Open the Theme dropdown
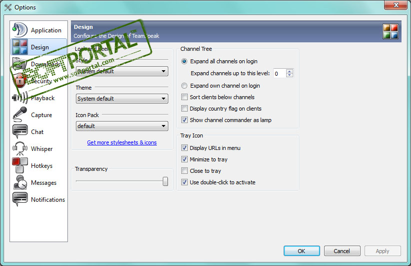Viewport: 411px width, 266px height. 122,99
